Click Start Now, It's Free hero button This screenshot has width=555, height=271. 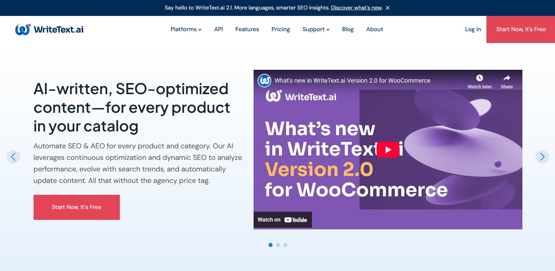point(77,207)
